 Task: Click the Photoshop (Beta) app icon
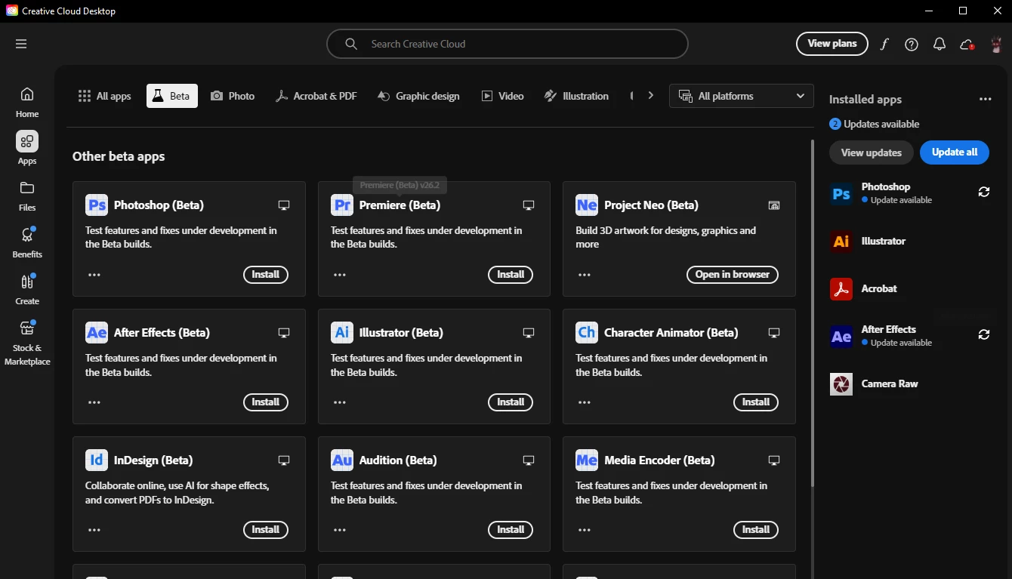click(x=97, y=205)
